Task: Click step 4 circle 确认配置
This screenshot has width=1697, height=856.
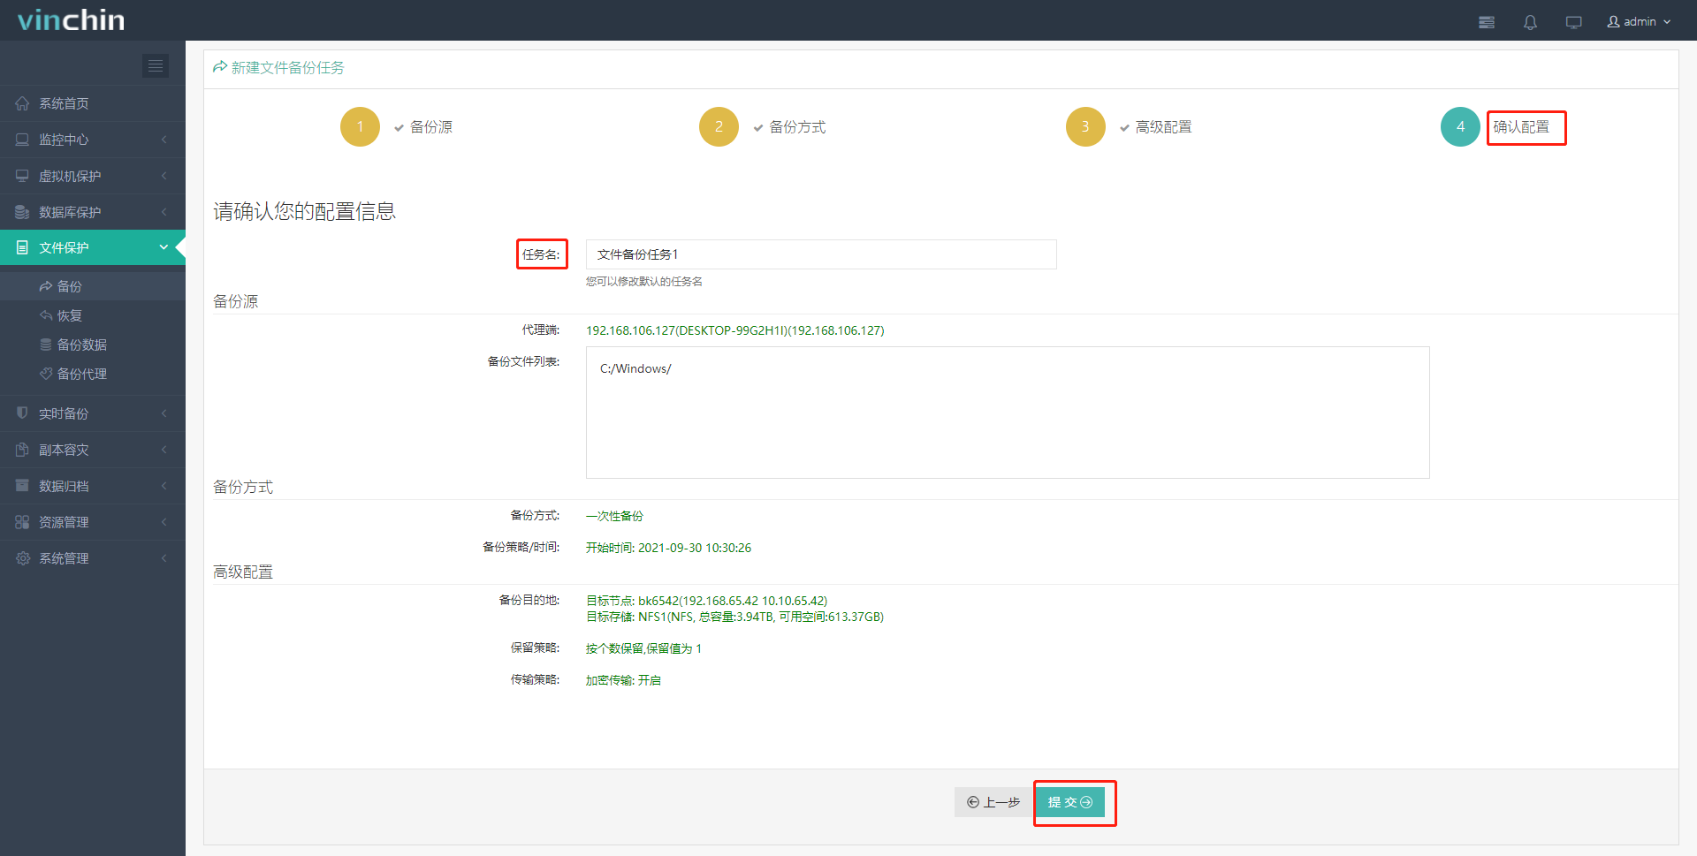Action: click(x=1460, y=126)
